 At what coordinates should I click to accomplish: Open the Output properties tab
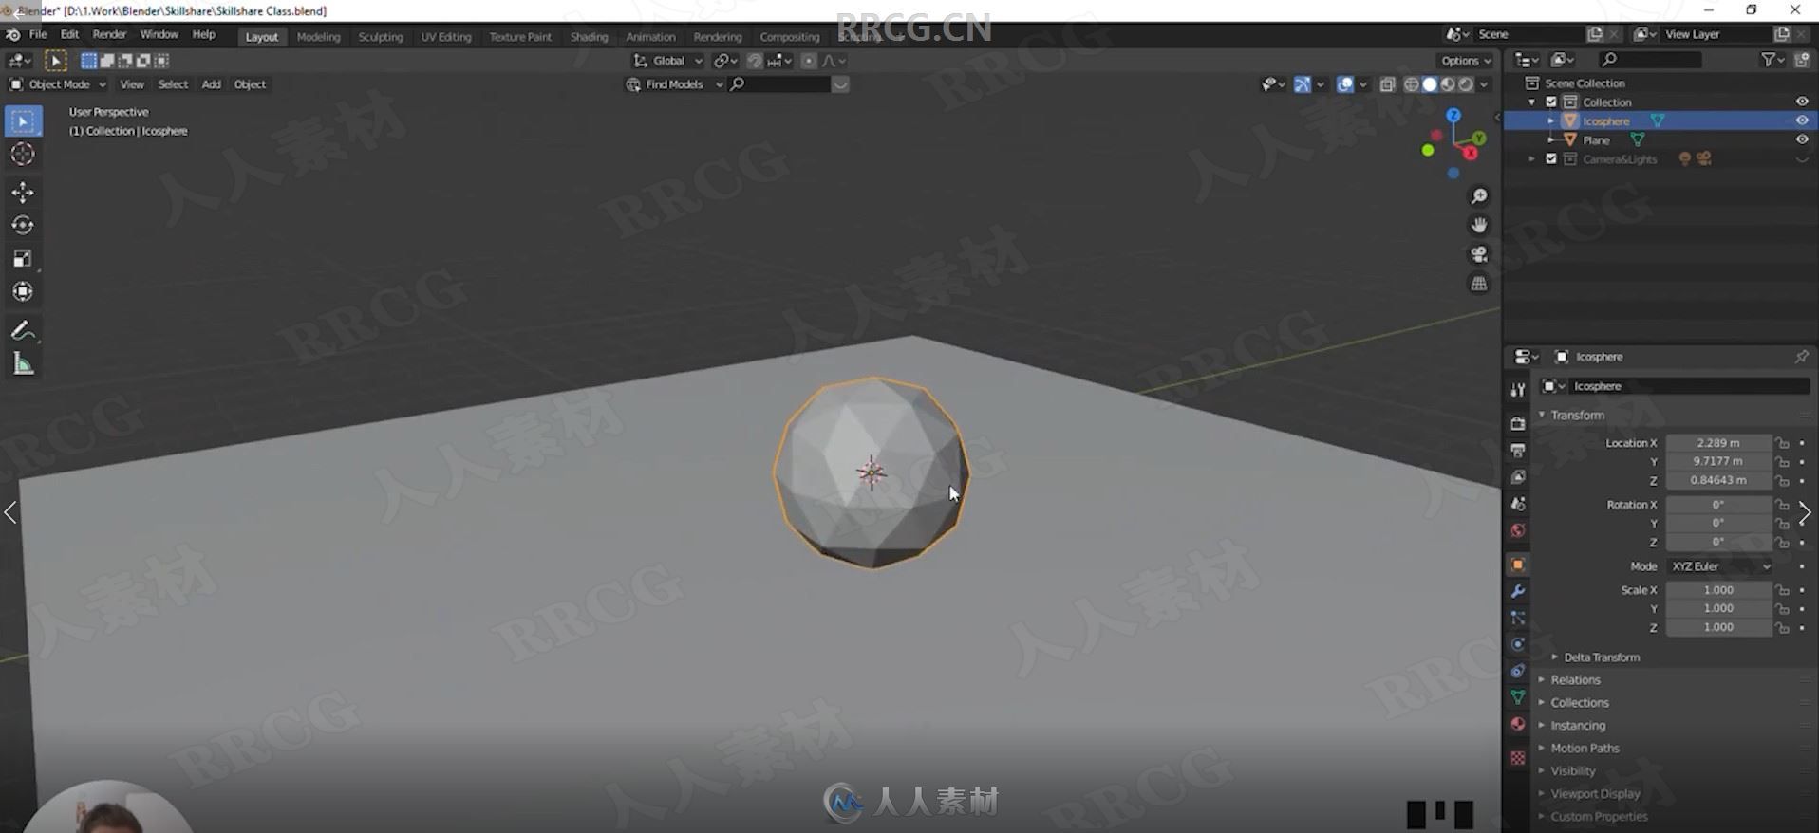click(1517, 450)
